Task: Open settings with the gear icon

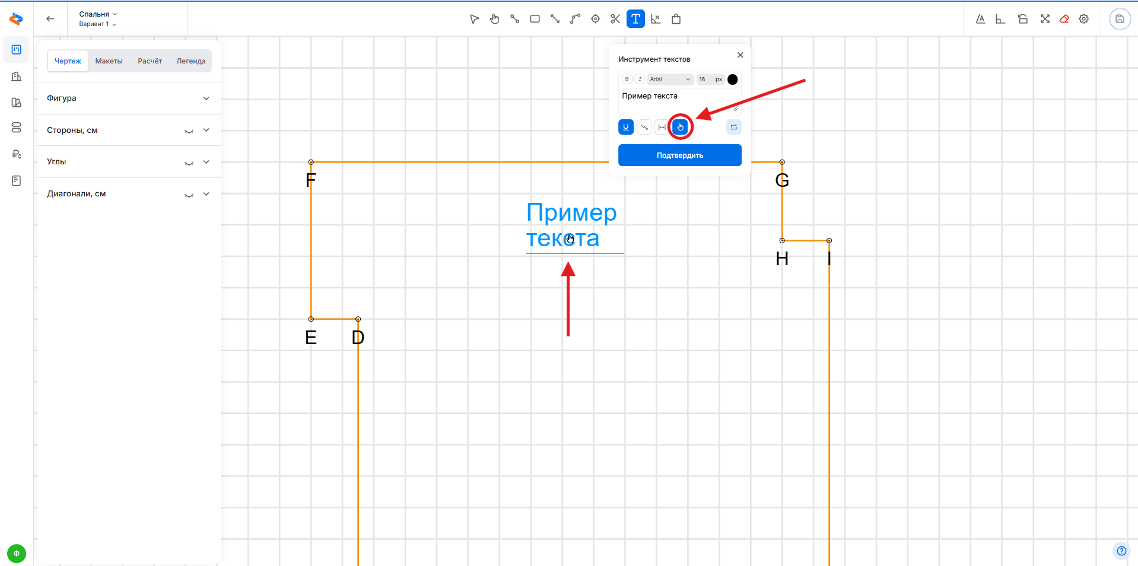Action: pyautogui.click(x=1084, y=19)
